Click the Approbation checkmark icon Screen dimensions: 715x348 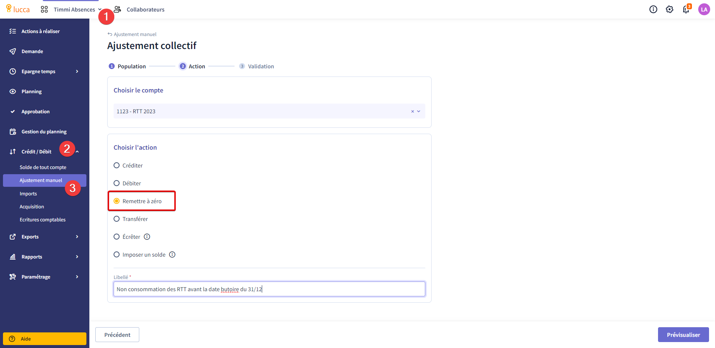click(13, 111)
